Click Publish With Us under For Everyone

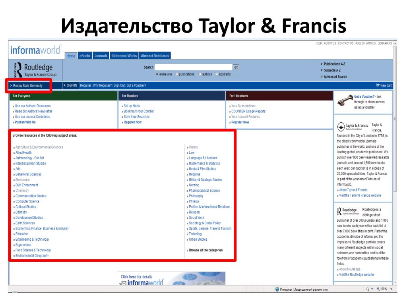pos(25,122)
